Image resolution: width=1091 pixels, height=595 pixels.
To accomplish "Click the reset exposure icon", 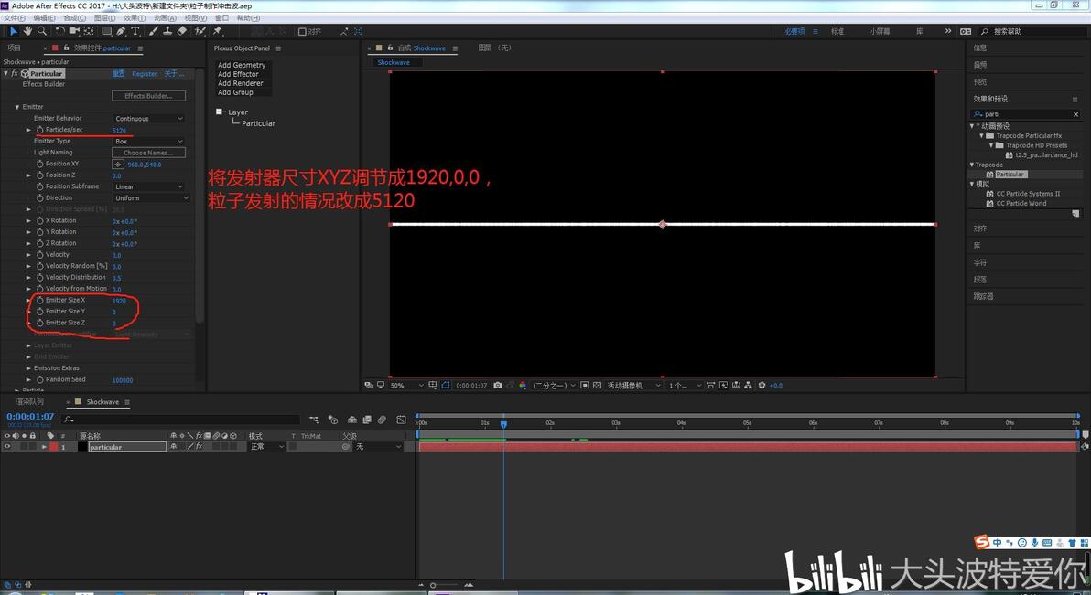I will click(x=762, y=385).
